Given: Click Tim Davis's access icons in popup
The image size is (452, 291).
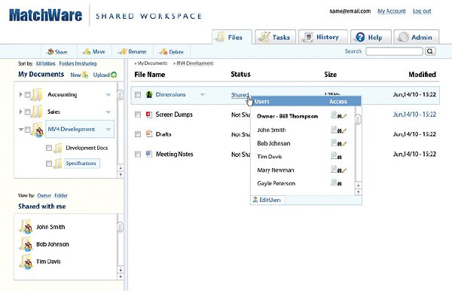Looking at the screenshot, I should [x=337, y=157].
